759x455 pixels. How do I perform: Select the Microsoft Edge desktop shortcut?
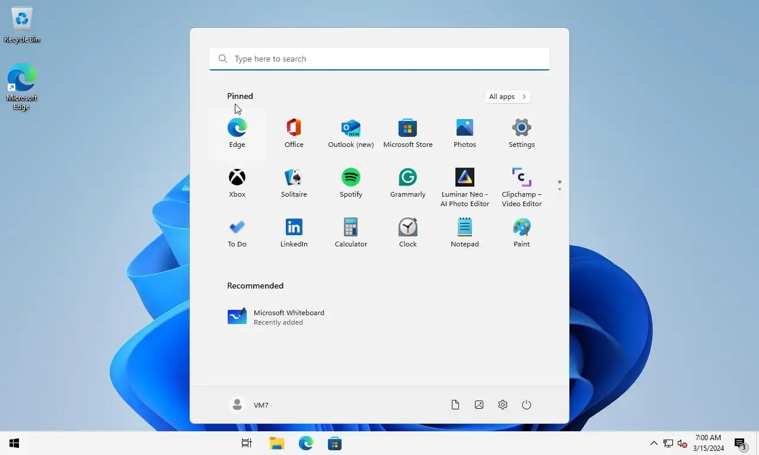click(x=22, y=88)
